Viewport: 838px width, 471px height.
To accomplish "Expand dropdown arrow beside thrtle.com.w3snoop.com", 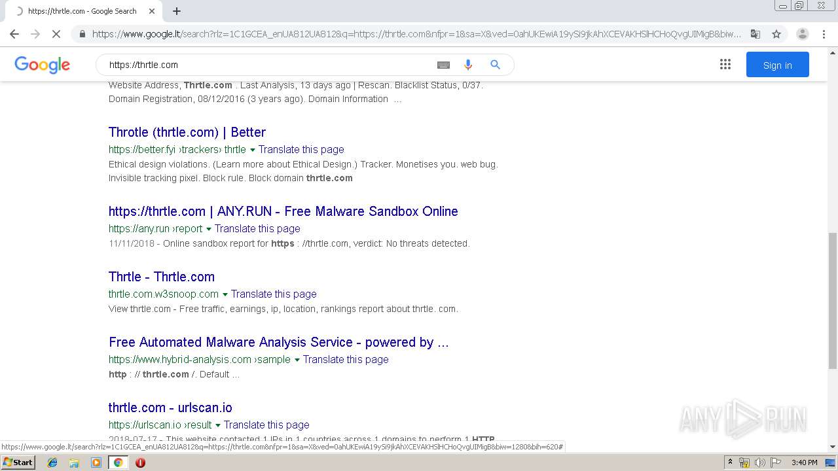I will pyautogui.click(x=225, y=294).
